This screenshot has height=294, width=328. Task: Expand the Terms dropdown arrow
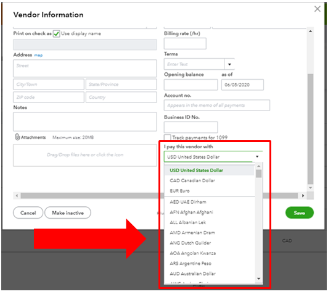tap(229, 64)
